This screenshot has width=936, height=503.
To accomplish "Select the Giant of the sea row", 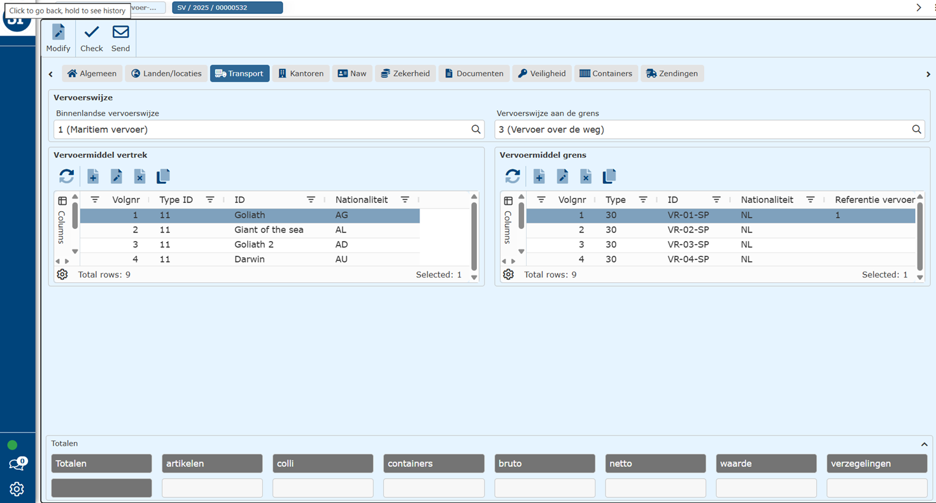I will pyautogui.click(x=269, y=230).
